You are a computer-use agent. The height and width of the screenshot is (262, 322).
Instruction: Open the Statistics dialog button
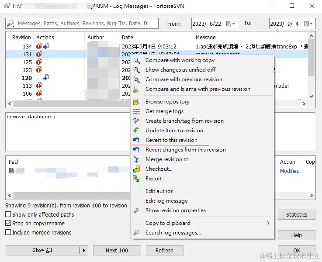point(297,214)
